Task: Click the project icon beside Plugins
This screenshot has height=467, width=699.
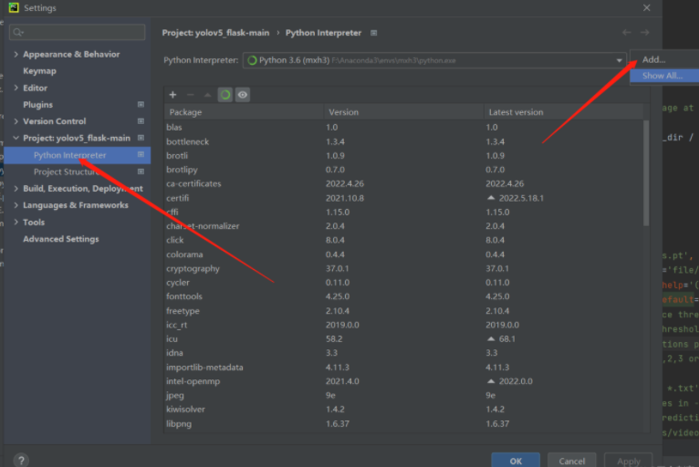Action: point(141,104)
